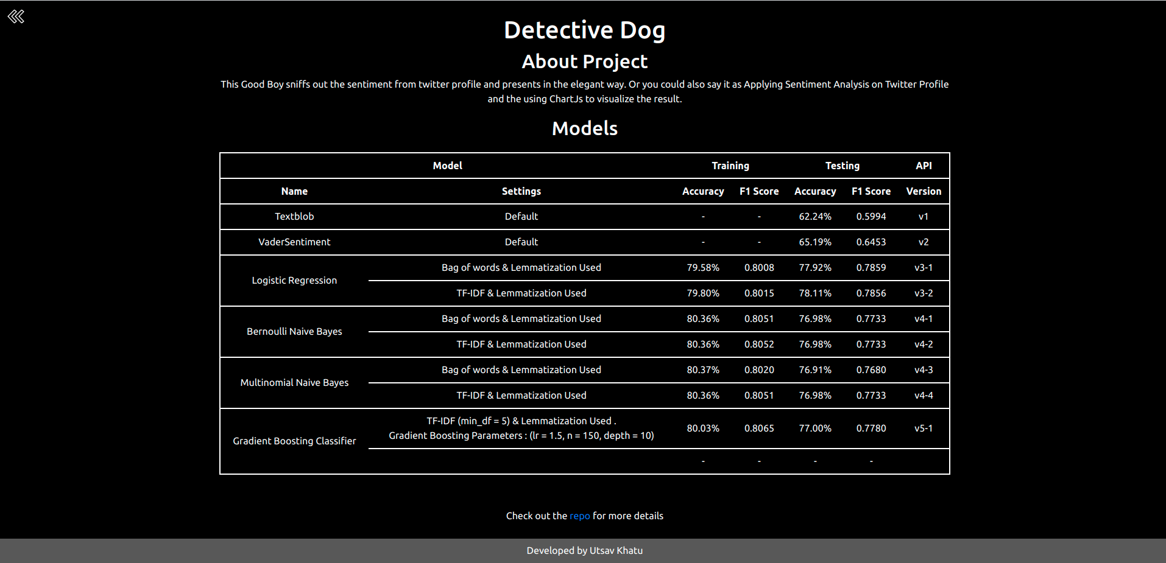Viewport: 1166px width, 563px height.
Task: Click testing accuracy 77.92% cell
Action: 815,267
